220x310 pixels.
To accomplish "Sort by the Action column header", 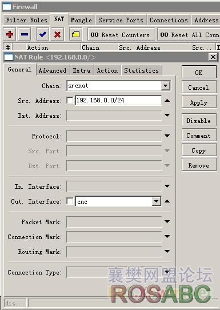I will click(53, 47).
